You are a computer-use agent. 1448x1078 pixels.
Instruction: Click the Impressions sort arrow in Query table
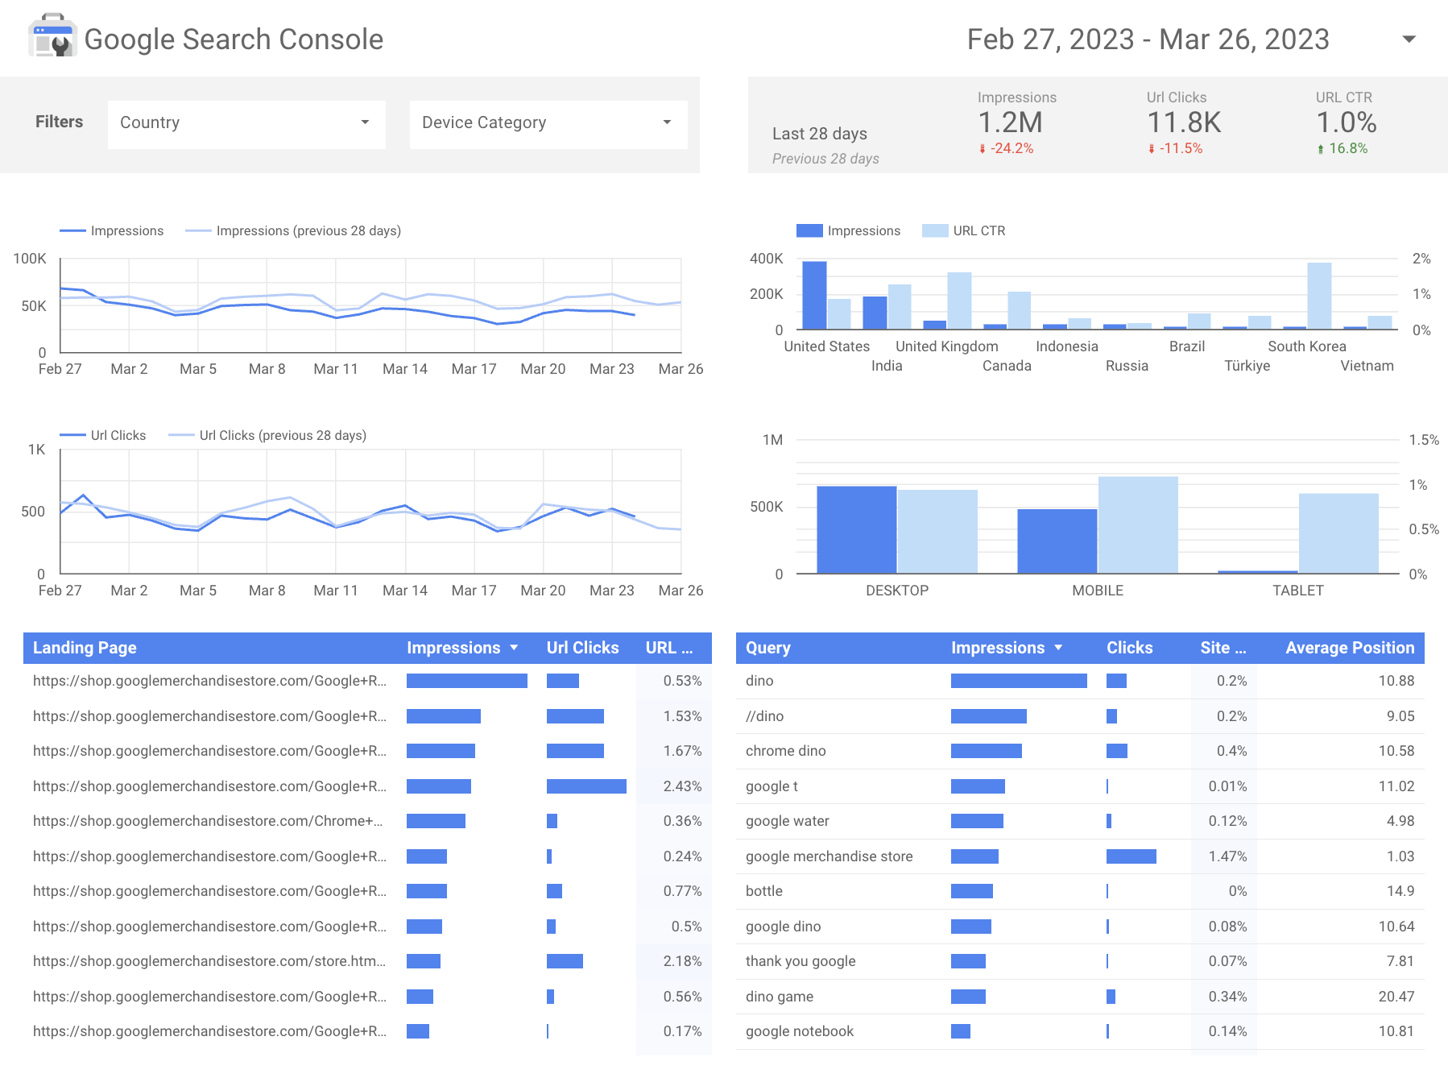(x=1058, y=648)
